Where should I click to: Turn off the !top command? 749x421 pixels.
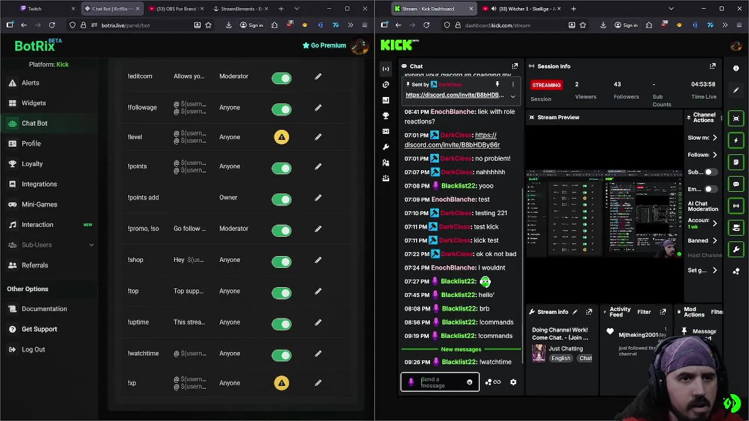(281, 292)
